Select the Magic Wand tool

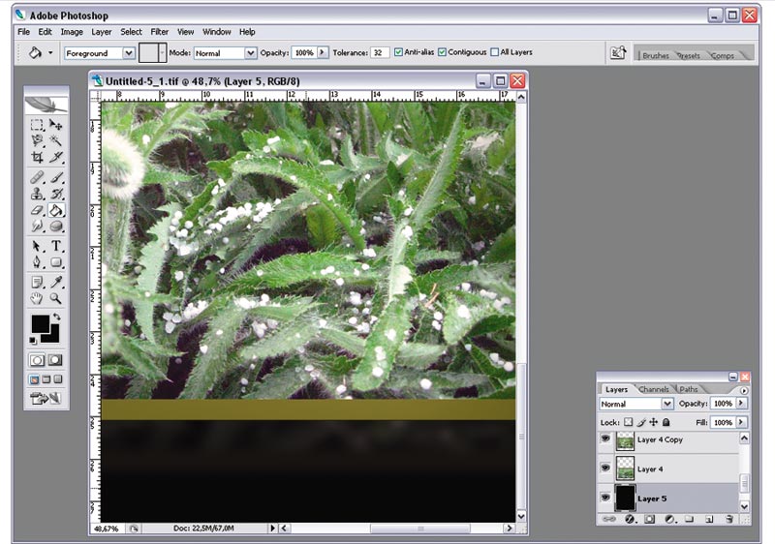(56, 140)
